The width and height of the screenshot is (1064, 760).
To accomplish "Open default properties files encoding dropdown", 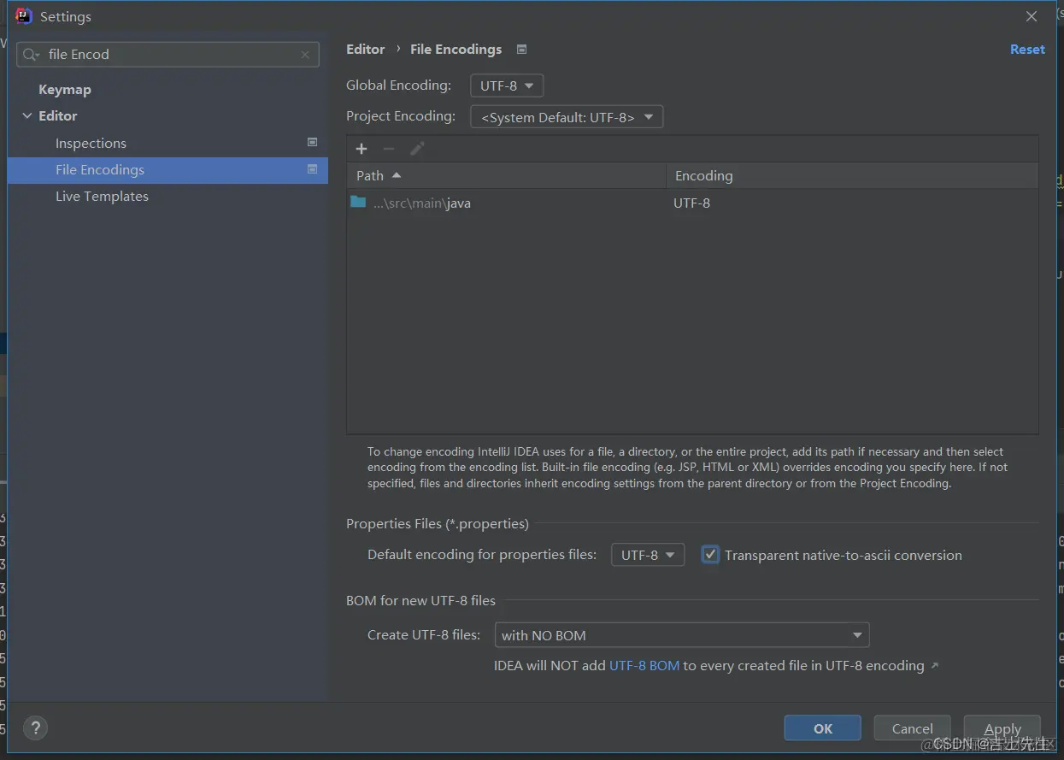I will (648, 555).
